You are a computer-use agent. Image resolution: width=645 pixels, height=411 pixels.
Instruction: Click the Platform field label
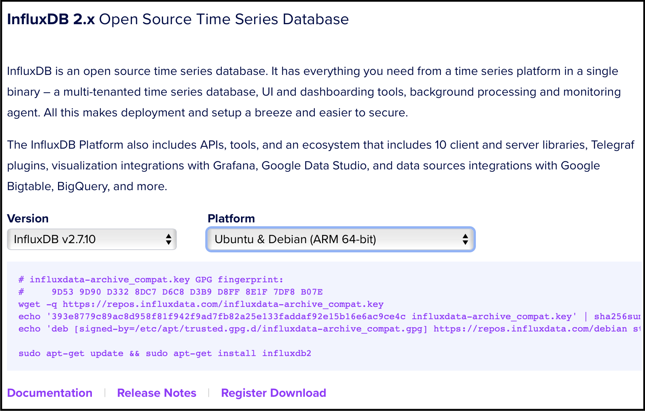click(231, 219)
